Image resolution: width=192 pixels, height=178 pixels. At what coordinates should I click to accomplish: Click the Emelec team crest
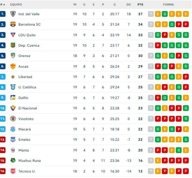(x=13, y=140)
